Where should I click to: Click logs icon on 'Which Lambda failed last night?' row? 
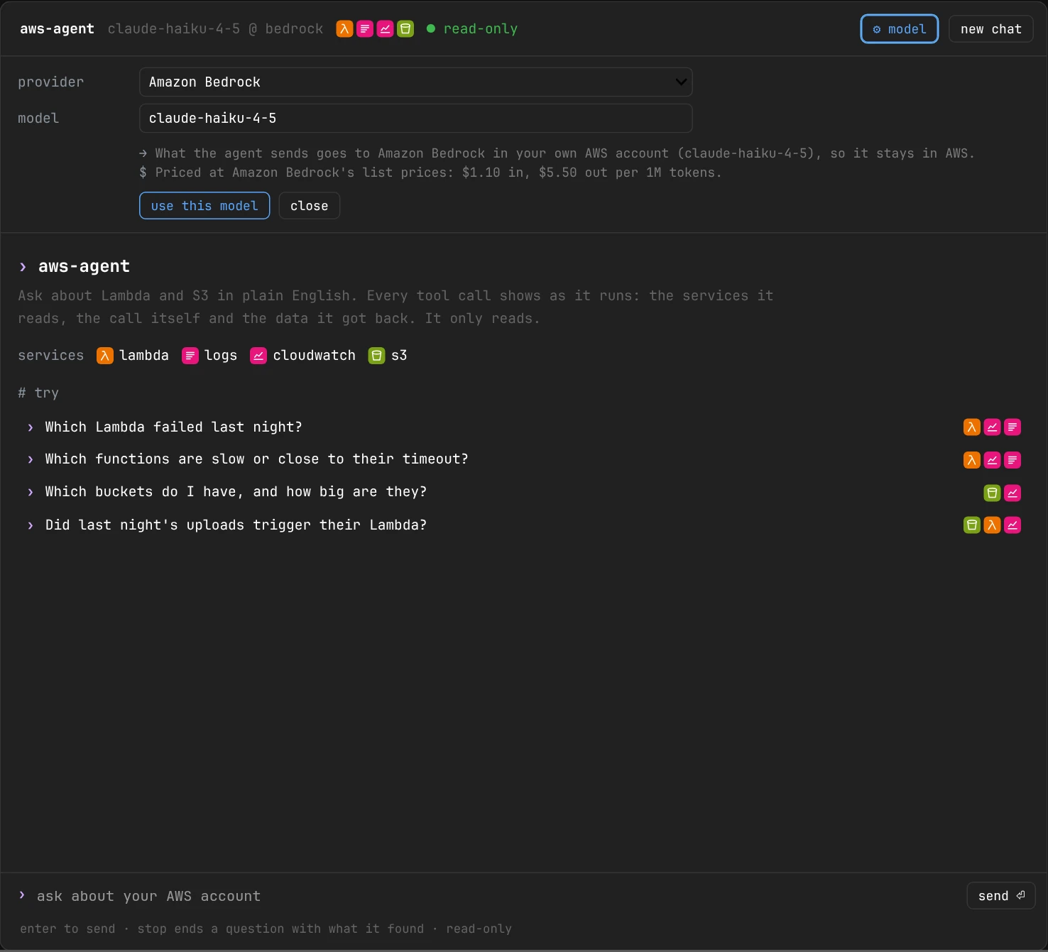click(x=1012, y=427)
